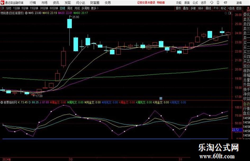Click the K: 73.45 indicator value
The image size is (250, 161).
(23, 102)
